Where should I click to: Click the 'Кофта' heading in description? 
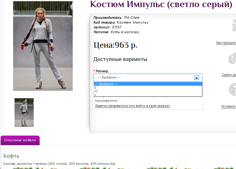click(11, 156)
